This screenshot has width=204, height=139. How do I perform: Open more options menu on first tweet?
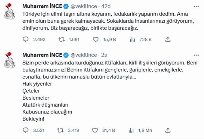(x=196, y=6)
